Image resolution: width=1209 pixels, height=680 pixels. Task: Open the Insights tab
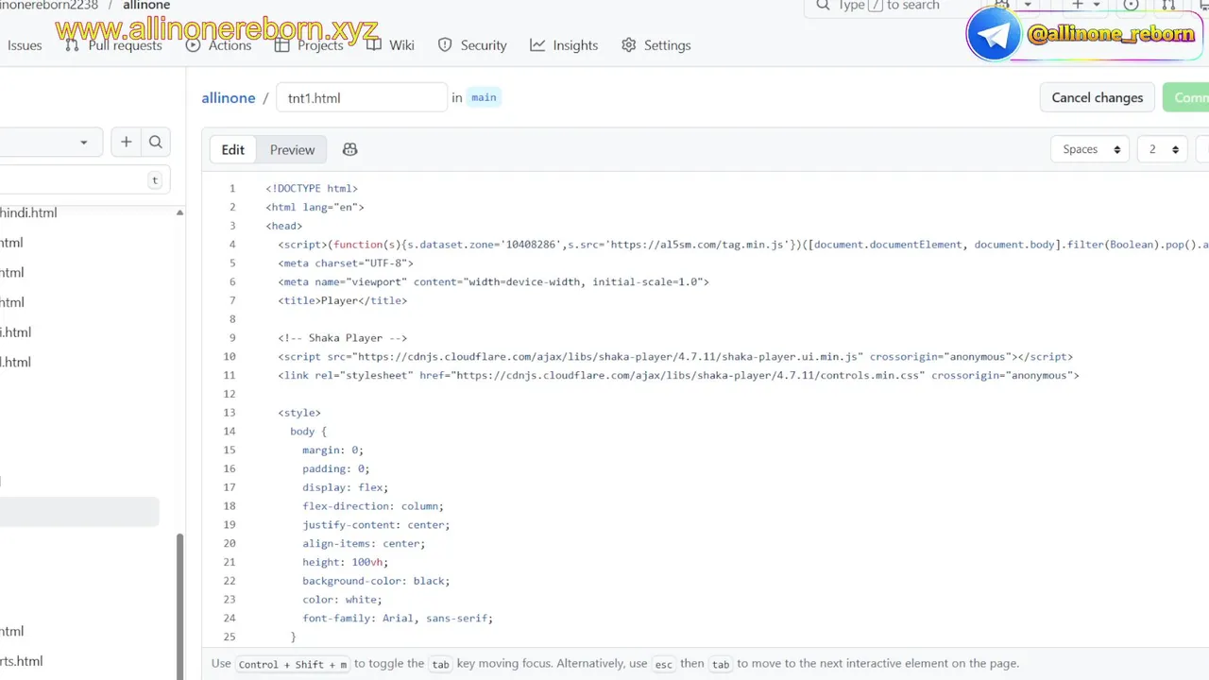click(x=564, y=45)
